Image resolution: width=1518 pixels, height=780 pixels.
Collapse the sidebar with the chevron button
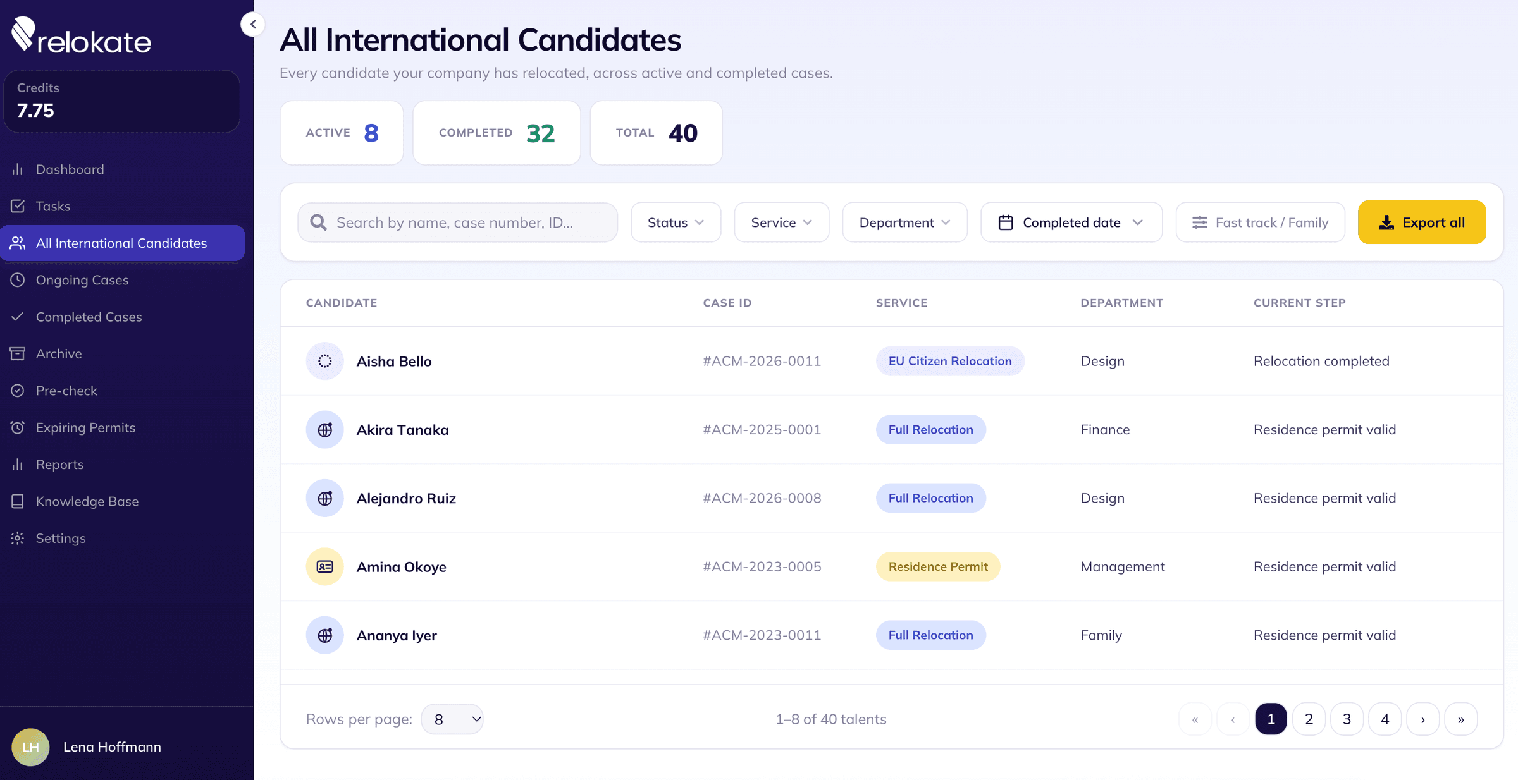253,25
